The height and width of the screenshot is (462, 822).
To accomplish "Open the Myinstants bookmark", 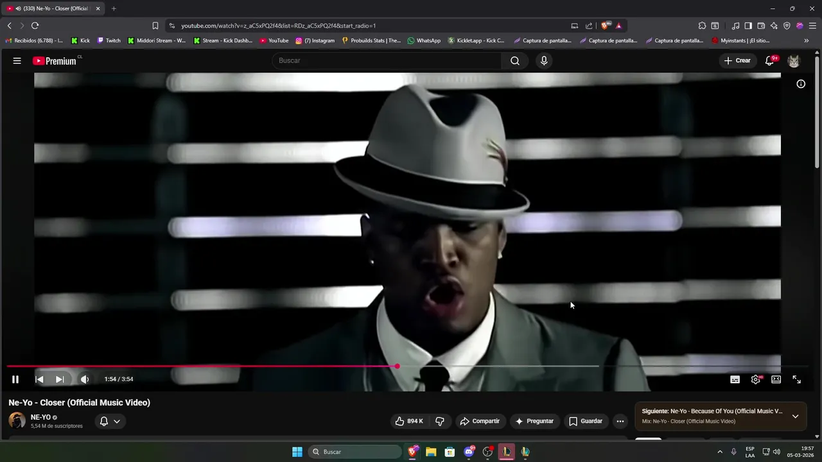I will pyautogui.click(x=740, y=40).
